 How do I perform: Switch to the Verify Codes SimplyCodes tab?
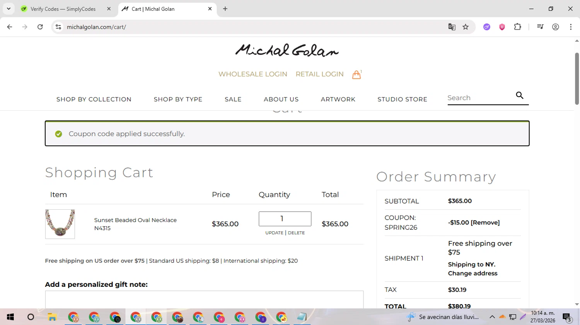pos(63,9)
